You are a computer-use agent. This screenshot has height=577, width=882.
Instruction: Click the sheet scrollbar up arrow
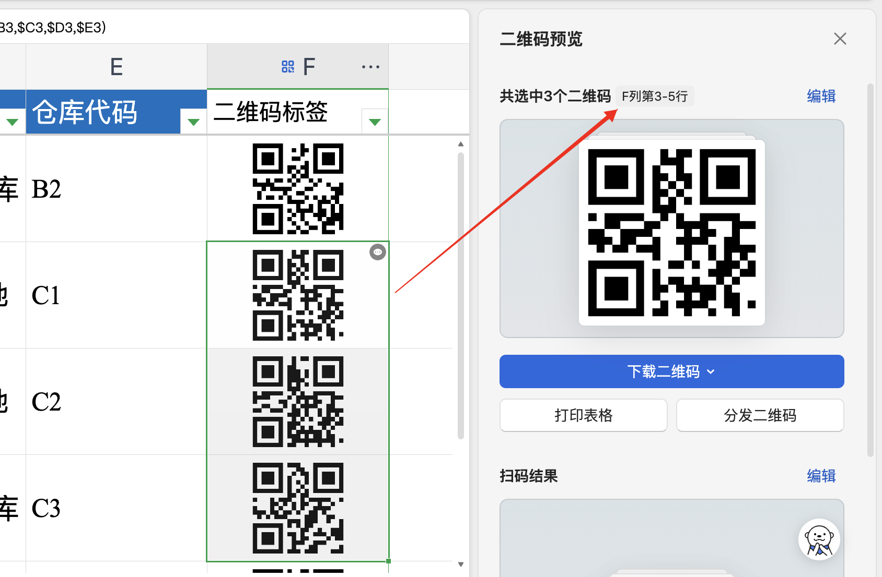[x=460, y=144]
